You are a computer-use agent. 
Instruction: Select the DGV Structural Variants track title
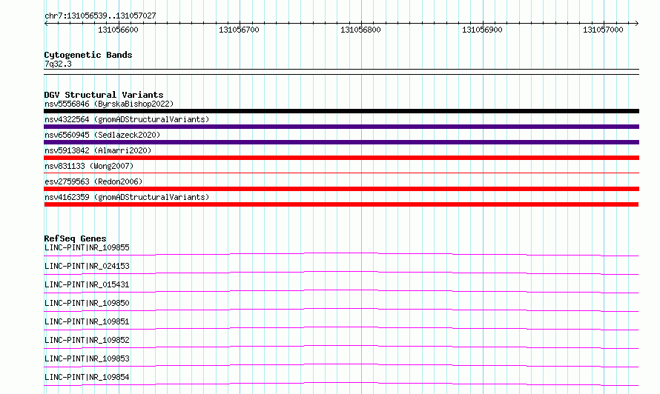[104, 95]
